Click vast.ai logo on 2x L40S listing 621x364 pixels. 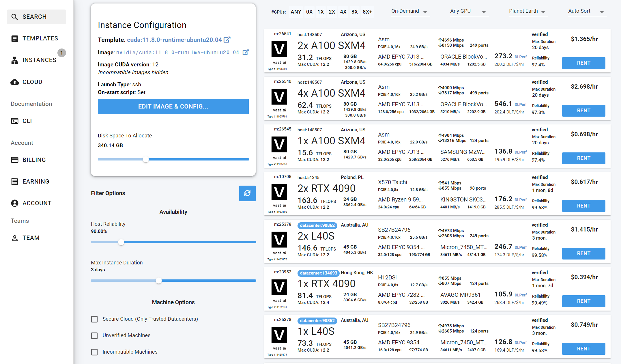279,240
